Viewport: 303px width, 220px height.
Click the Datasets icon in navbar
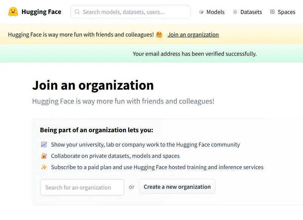pyautogui.click(x=235, y=12)
